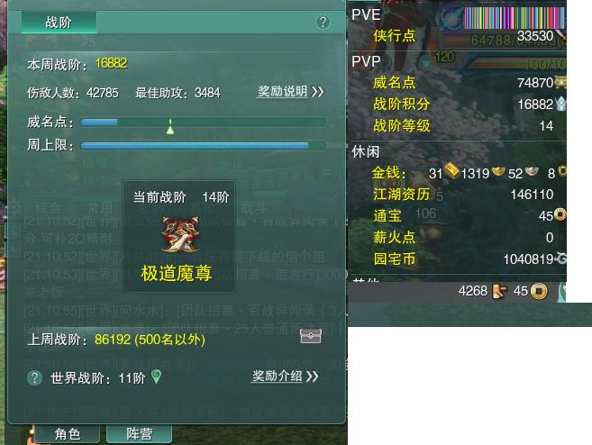The image size is (592, 445).
Task: Open the 奖励说明 link
Action: 282,91
